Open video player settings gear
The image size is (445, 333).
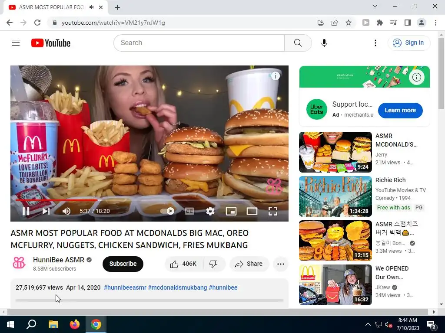pos(210,211)
